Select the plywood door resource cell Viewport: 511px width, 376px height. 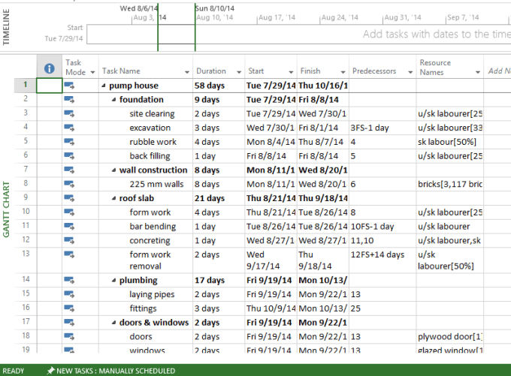[x=449, y=337]
